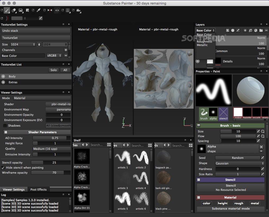Screen dimensions: 269x217
Task: Select the Body texture set radio
Action: pos(3,76)
